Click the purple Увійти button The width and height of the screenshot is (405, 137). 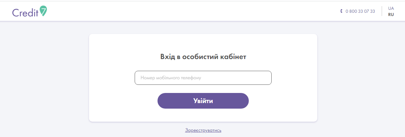pyautogui.click(x=203, y=101)
